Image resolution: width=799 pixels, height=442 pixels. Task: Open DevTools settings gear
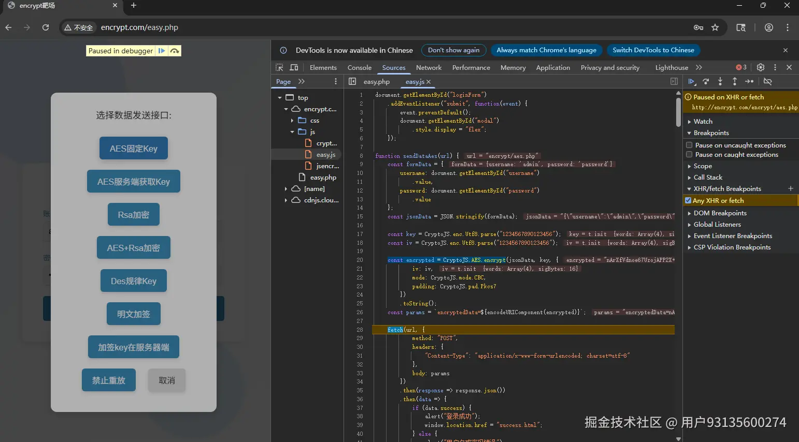[761, 67]
